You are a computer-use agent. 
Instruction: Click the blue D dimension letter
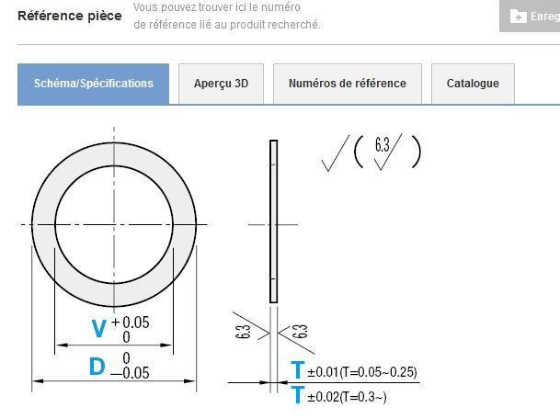point(97,367)
